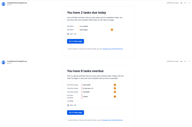Open more options menu for second email

tap(189, 61)
